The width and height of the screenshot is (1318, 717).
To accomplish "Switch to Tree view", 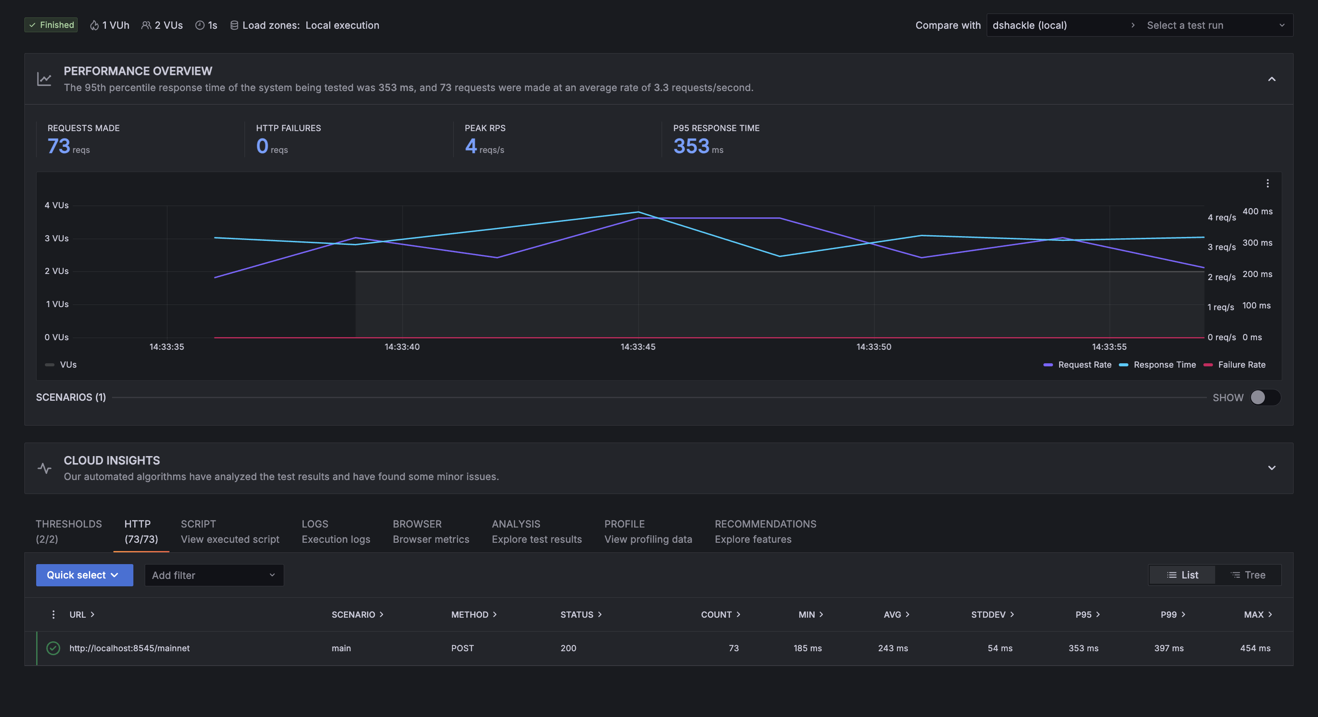I will (1248, 575).
